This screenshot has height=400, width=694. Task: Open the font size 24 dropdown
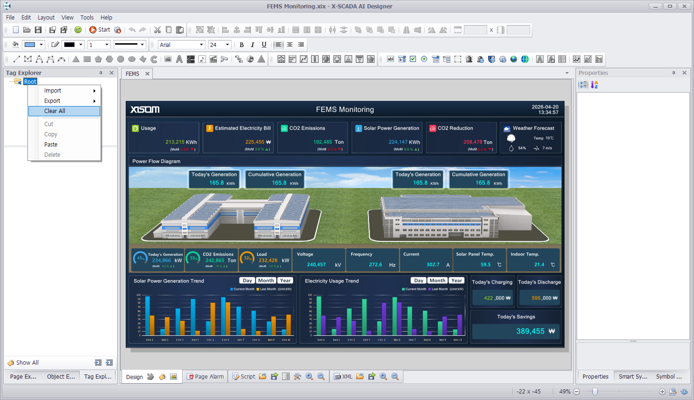(227, 45)
